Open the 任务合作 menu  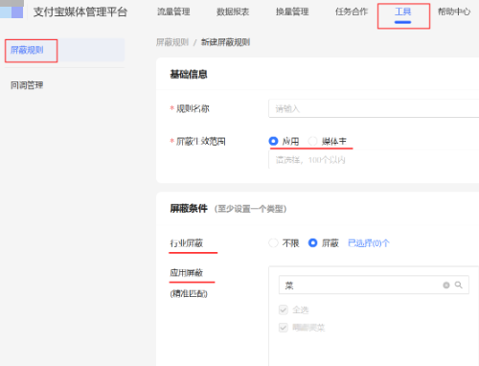point(352,12)
